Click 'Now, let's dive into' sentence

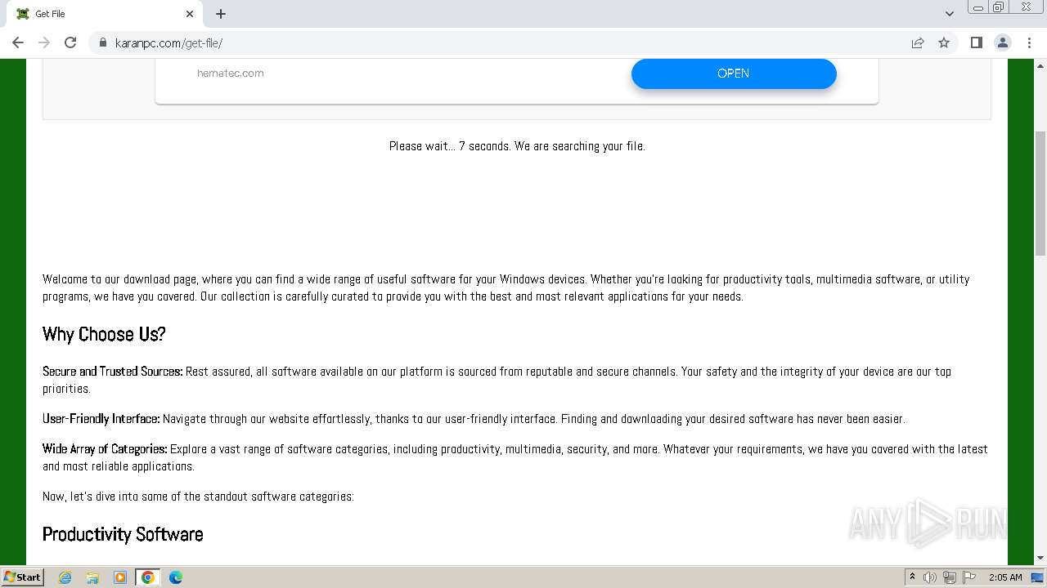click(x=198, y=497)
